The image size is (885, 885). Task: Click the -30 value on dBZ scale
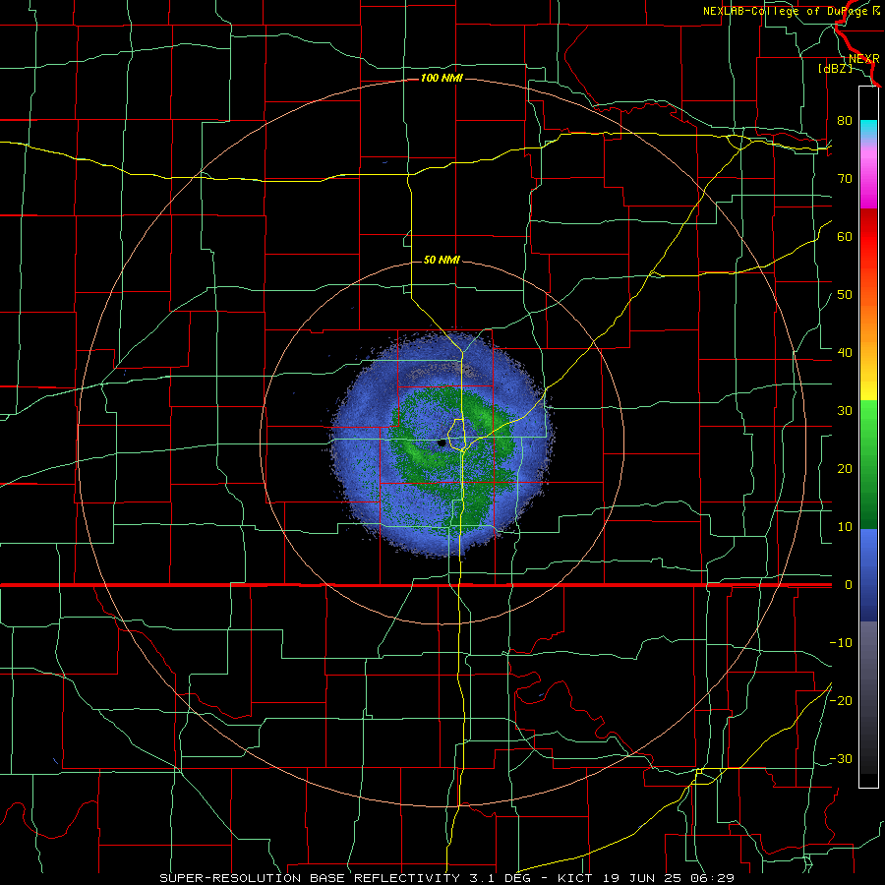841,758
